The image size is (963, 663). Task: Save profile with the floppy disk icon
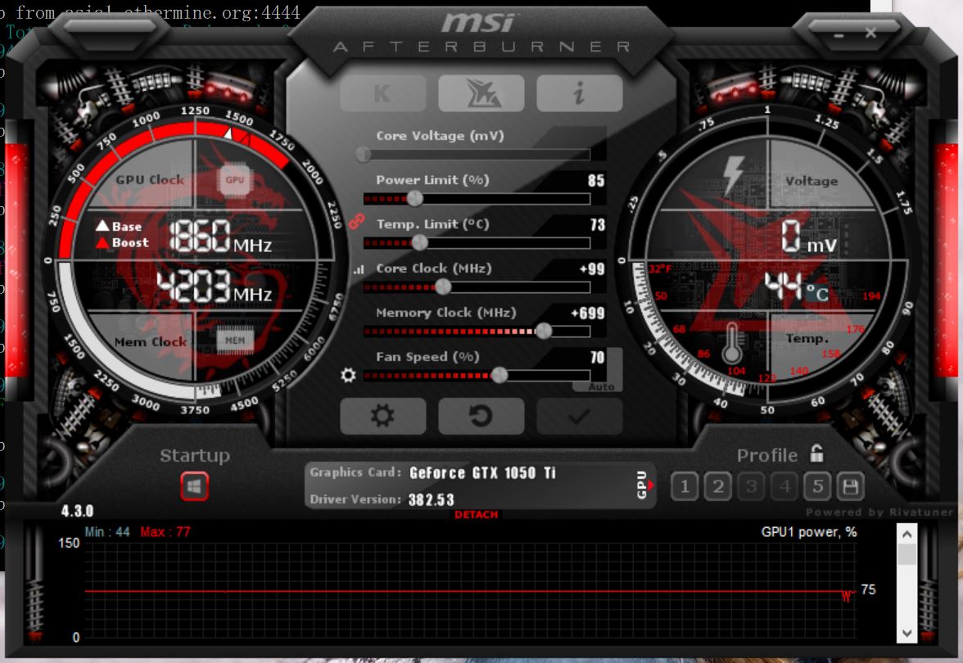pyautogui.click(x=851, y=488)
